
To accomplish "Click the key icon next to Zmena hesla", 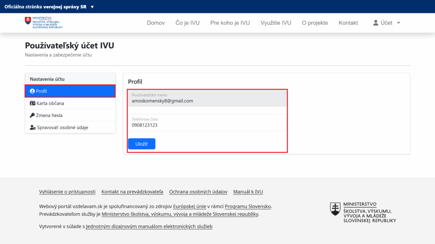I will (x=33, y=115).
